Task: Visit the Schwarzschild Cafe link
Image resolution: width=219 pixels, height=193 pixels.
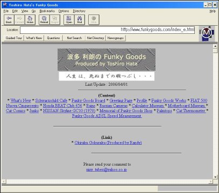Action: click(51, 100)
